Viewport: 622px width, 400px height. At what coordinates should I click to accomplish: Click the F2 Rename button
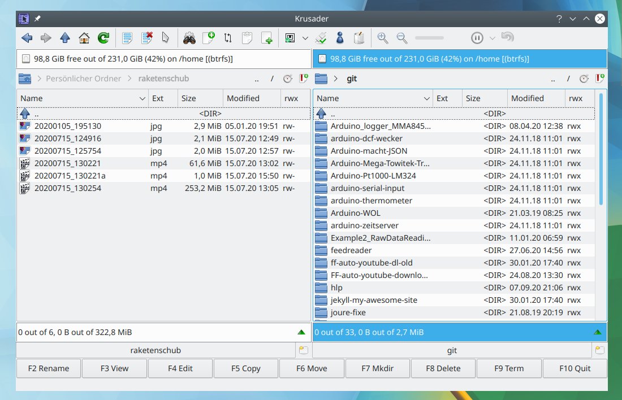point(49,368)
